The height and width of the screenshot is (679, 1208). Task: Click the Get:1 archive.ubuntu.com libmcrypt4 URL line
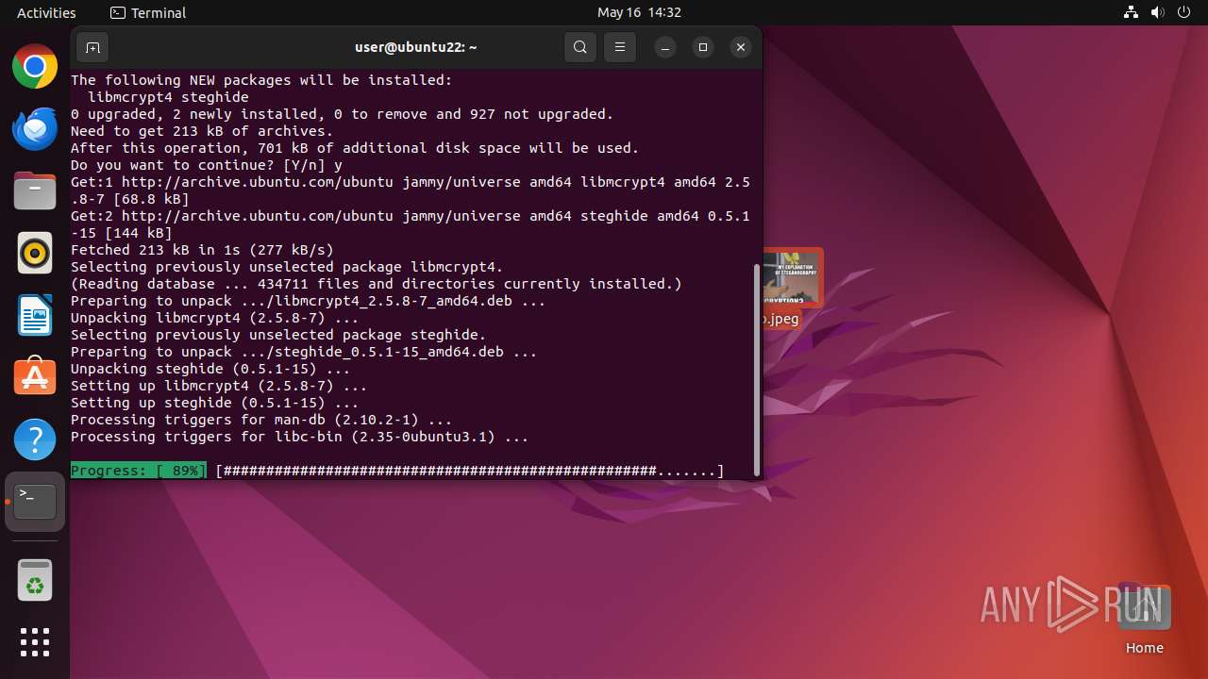pyautogui.click(x=411, y=190)
